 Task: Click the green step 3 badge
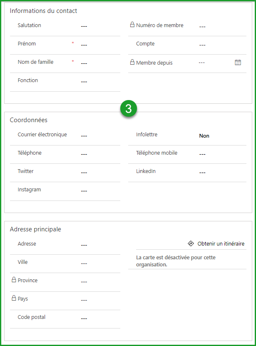pyautogui.click(x=128, y=108)
